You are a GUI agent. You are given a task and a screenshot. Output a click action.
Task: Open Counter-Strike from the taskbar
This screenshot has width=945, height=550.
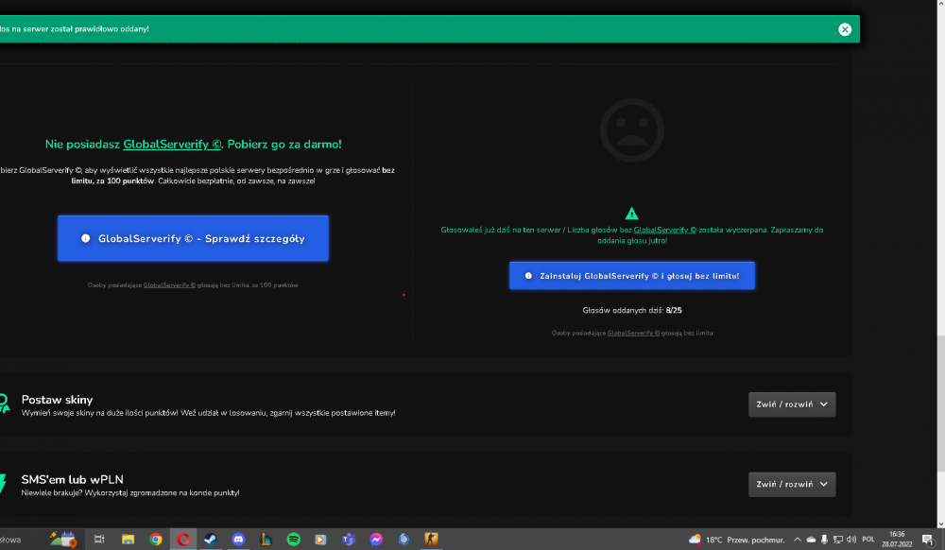point(431,540)
